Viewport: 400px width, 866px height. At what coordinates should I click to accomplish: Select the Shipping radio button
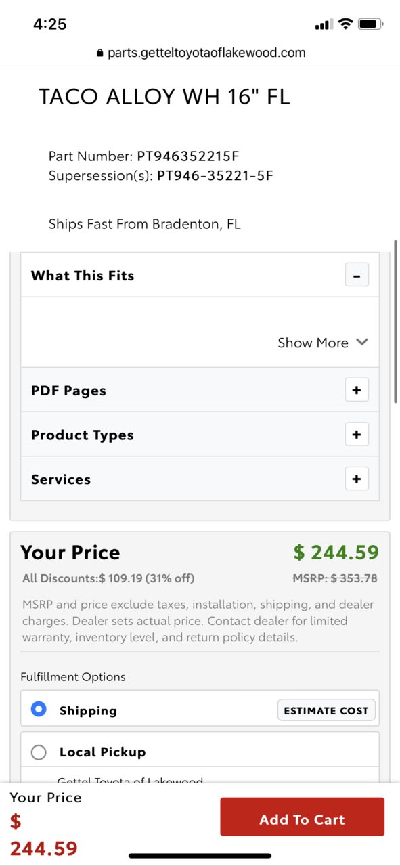(x=39, y=710)
